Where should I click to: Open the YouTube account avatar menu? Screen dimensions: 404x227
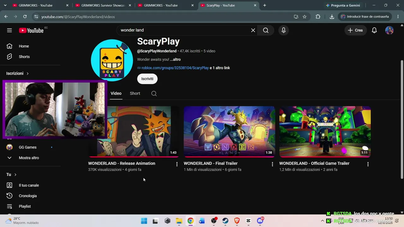point(389,30)
